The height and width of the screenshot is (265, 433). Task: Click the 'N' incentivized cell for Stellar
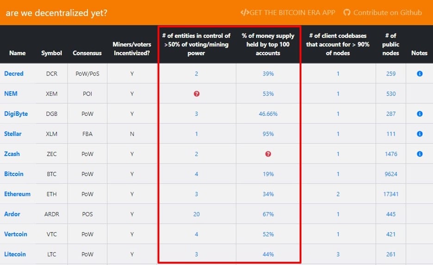pos(132,134)
